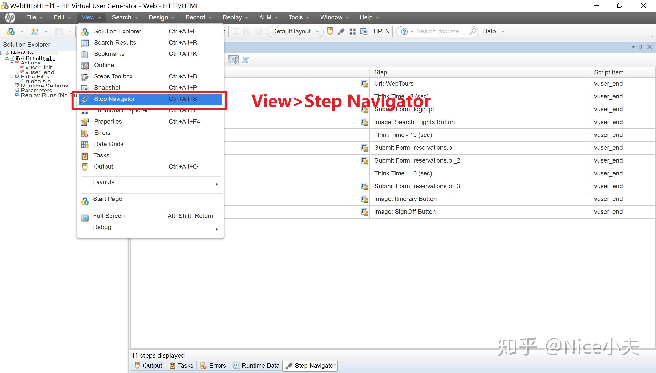Open the Errors tab at the bottom
The width and height of the screenshot is (656, 373).
click(x=213, y=366)
